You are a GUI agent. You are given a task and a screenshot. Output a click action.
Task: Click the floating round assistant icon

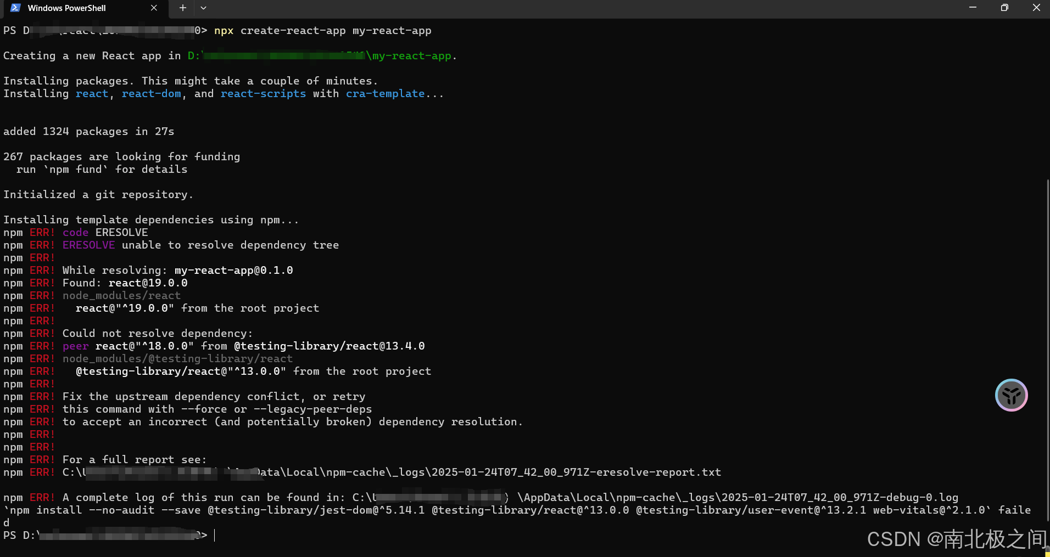[x=1011, y=395]
